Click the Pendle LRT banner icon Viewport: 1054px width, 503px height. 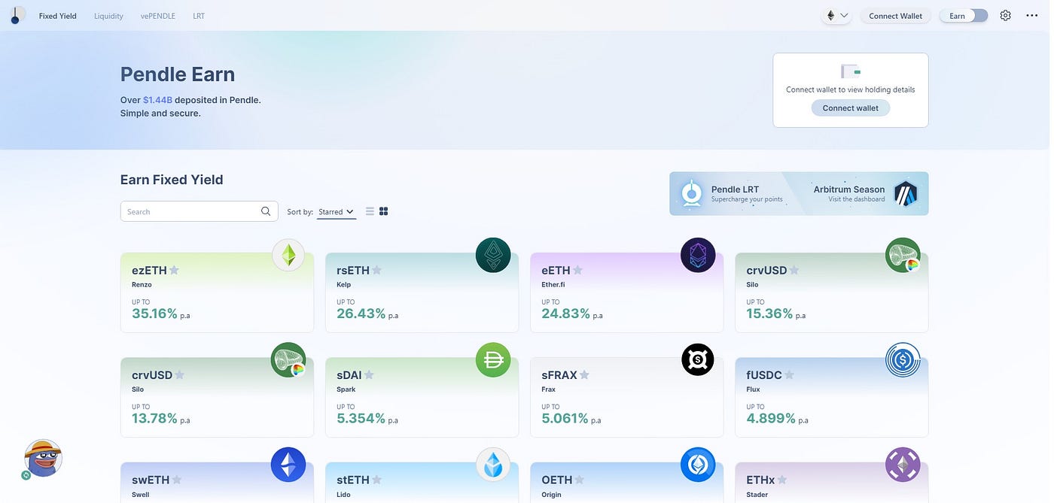[692, 193]
